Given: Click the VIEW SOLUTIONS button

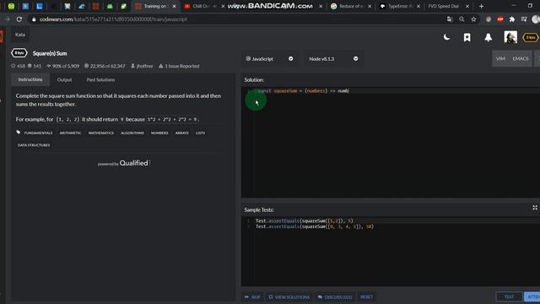Looking at the screenshot, I should click(289, 296).
